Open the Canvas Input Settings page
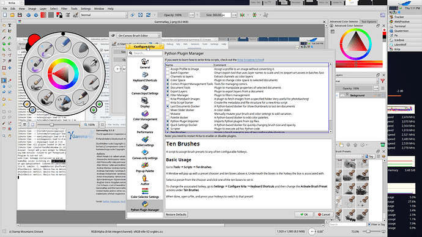The image size is (422, 237). pos(145,90)
